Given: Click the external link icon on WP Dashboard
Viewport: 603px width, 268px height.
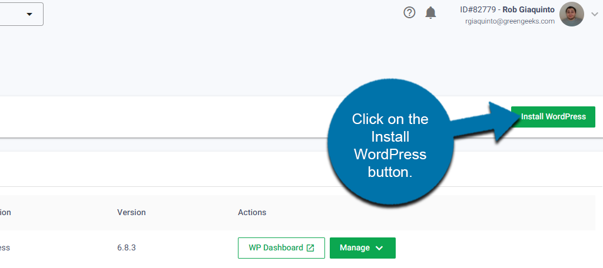Looking at the screenshot, I should (x=310, y=248).
